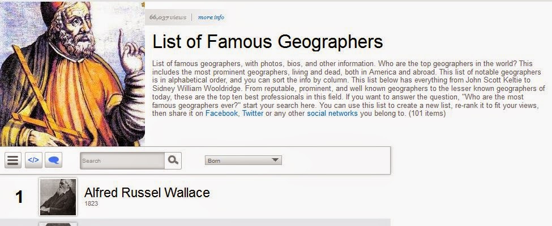
Task: Click the rank number 1 badge
Action: point(19,197)
